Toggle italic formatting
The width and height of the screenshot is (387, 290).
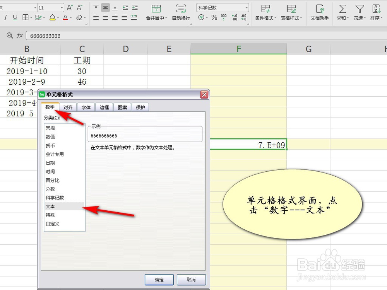pyautogui.click(x=5, y=17)
